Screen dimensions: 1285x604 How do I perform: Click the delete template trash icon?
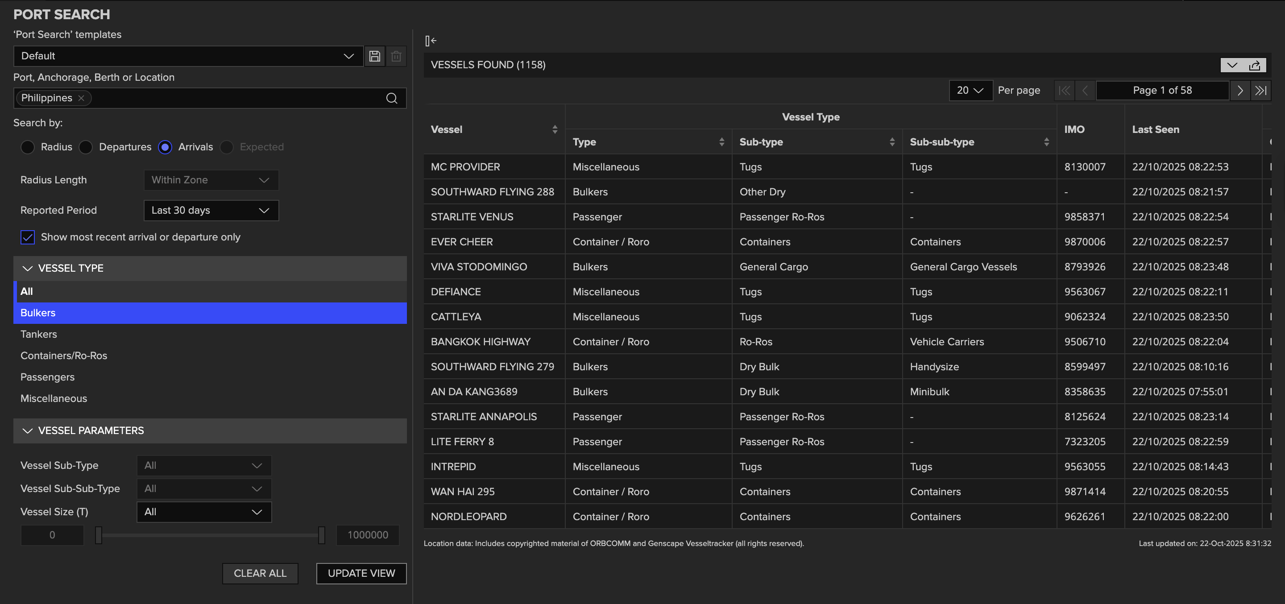coord(396,56)
